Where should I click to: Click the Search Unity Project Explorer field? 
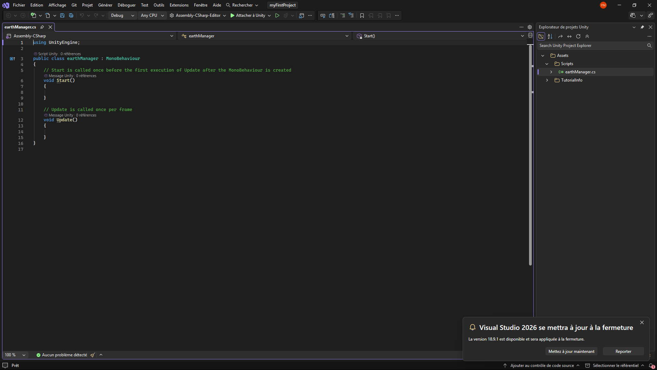(592, 46)
